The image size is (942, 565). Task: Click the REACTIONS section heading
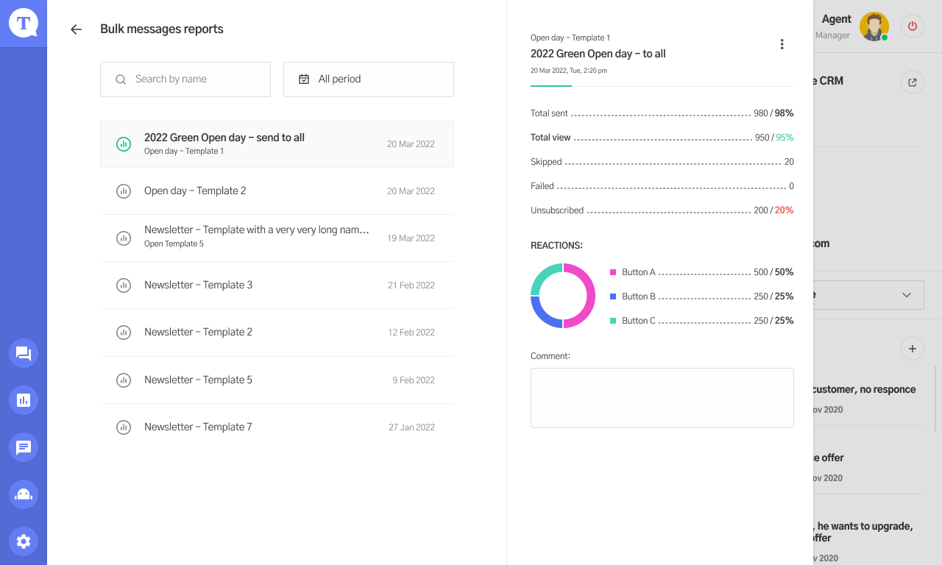(x=556, y=246)
